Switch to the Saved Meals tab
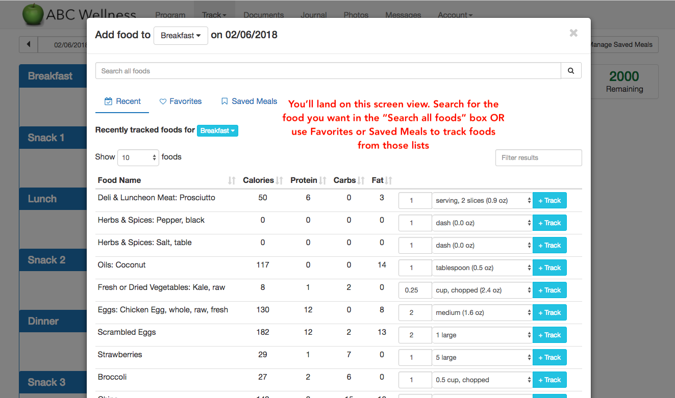675x398 pixels. click(x=249, y=101)
